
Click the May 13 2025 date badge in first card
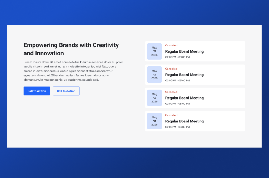point(154,51)
